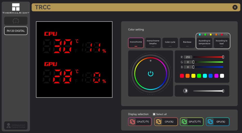Click the brightness sun icon
The height and width of the screenshot is (133, 242).
click(x=185, y=91)
